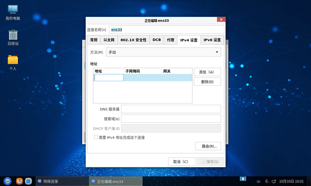Switch to the 802.1X 安全性 tab

(133, 40)
